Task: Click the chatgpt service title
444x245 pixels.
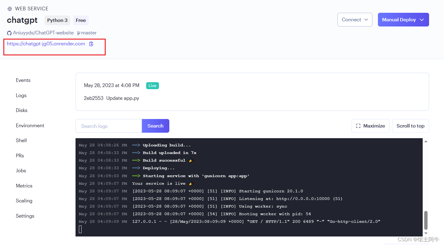Action: [x=22, y=20]
